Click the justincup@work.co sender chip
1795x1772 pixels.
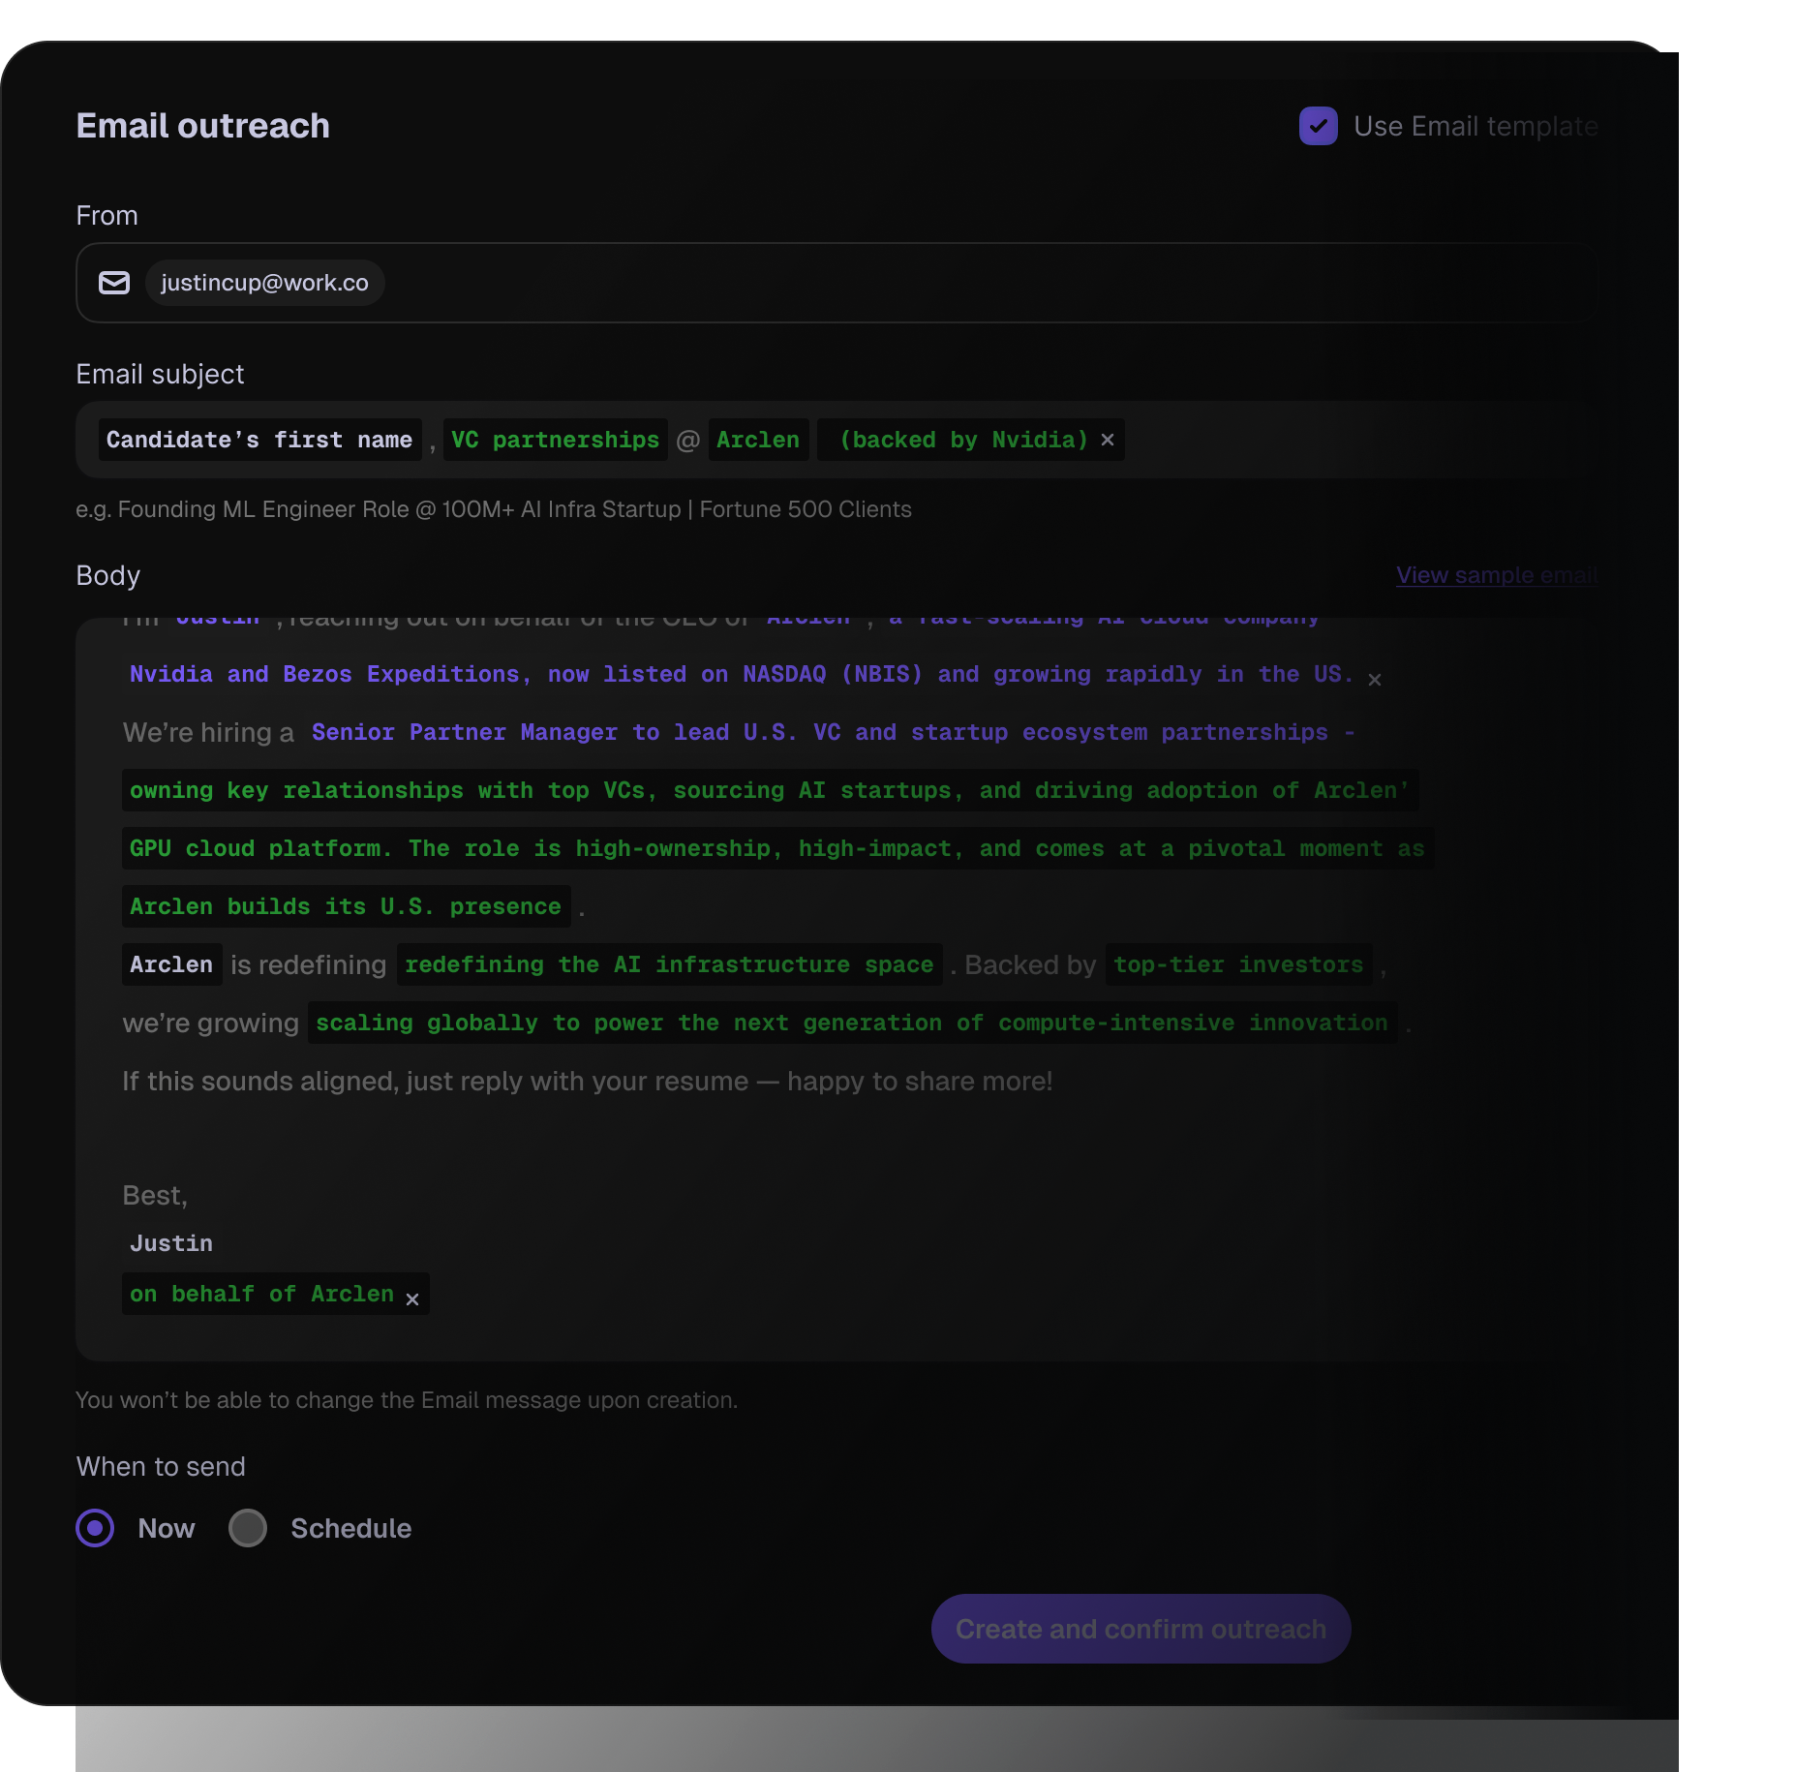[264, 283]
